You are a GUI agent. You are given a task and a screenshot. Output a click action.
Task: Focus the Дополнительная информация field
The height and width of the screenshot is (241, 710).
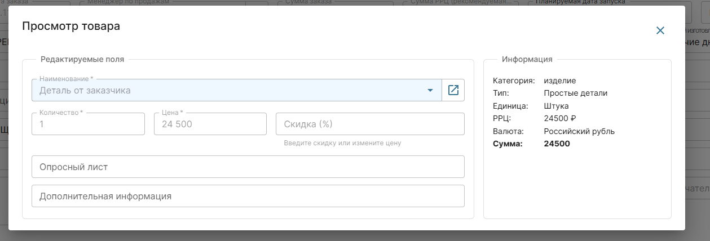(248, 197)
